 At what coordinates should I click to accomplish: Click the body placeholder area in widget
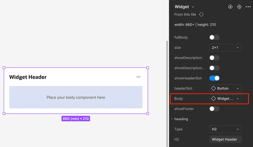(x=76, y=97)
